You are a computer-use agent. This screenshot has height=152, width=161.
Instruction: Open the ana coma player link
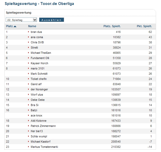[x=37, y=37]
